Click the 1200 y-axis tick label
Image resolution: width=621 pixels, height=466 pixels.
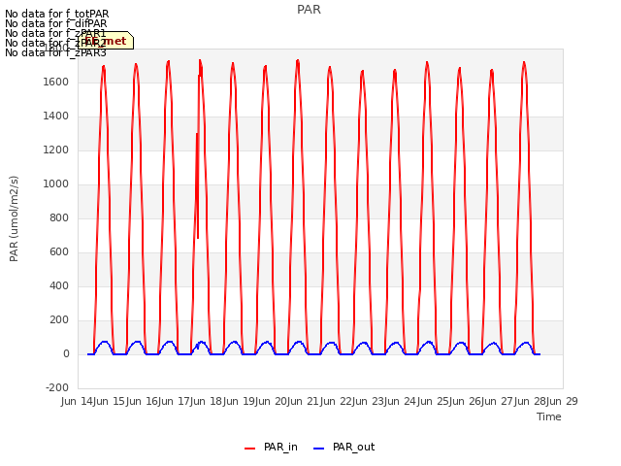56,150
